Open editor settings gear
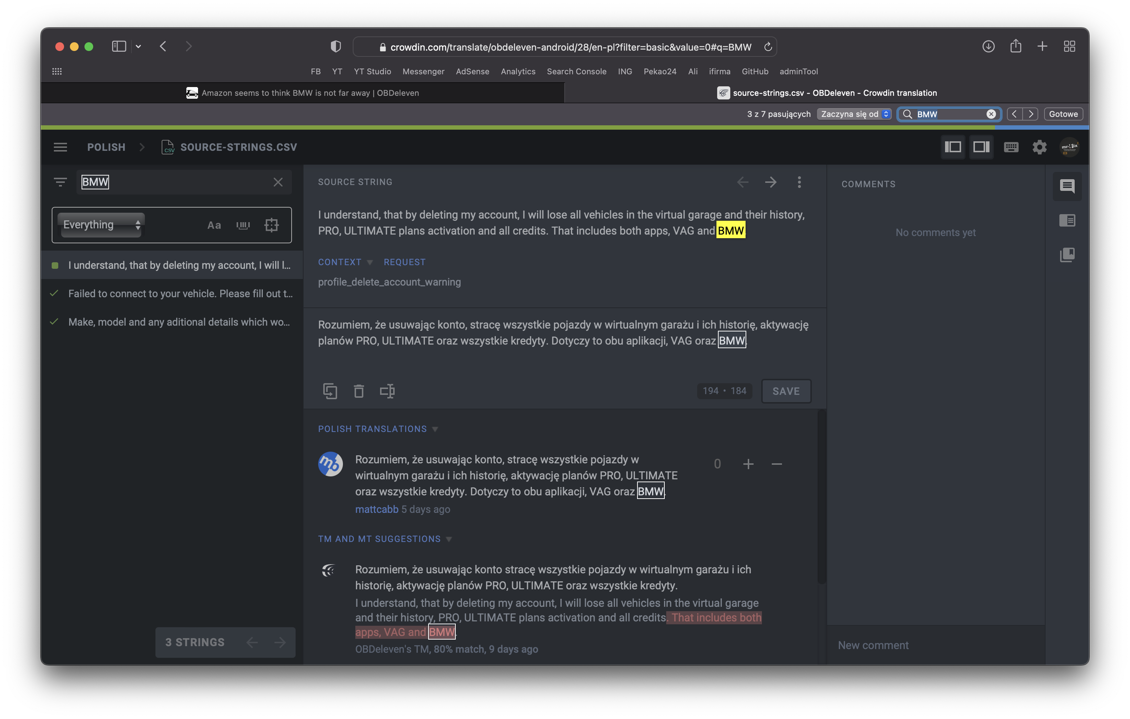This screenshot has width=1130, height=719. pyautogui.click(x=1039, y=147)
